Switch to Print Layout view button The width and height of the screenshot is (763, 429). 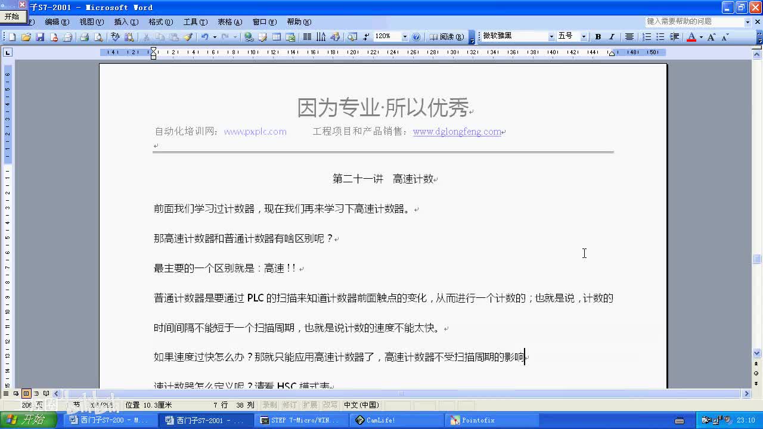tap(26, 393)
